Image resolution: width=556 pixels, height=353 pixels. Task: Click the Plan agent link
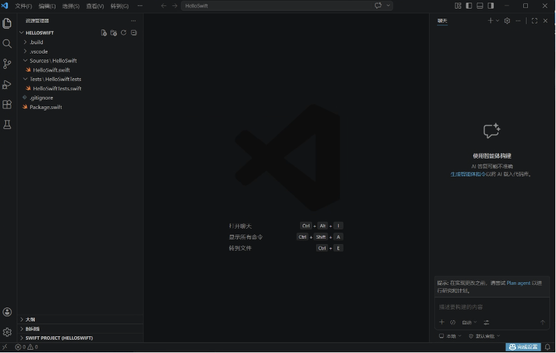point(519,283)
